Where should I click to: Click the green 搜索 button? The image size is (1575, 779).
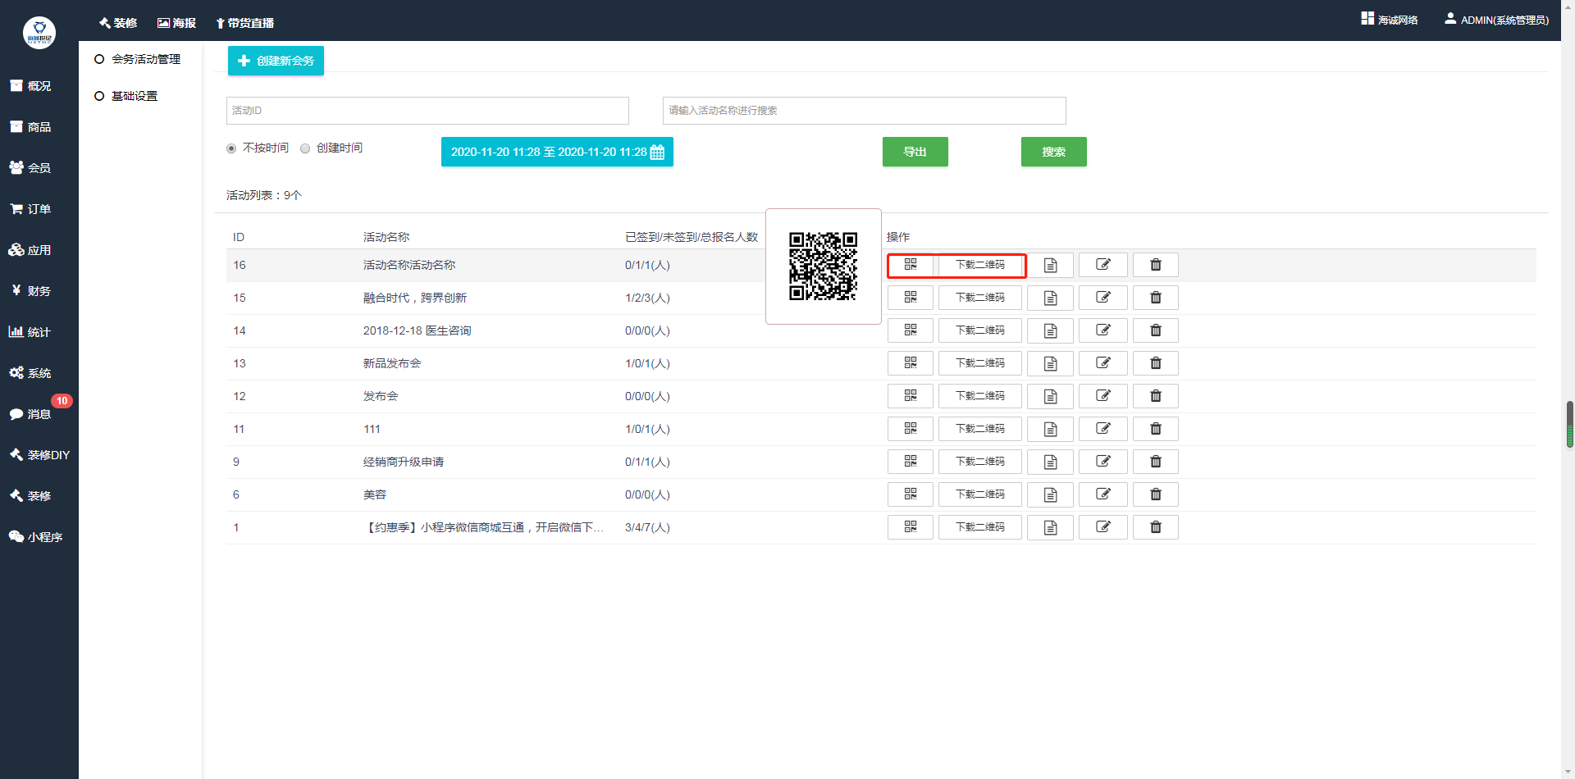pos(1053,152)
